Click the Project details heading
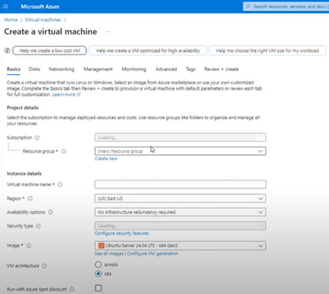 coord(23,107)
